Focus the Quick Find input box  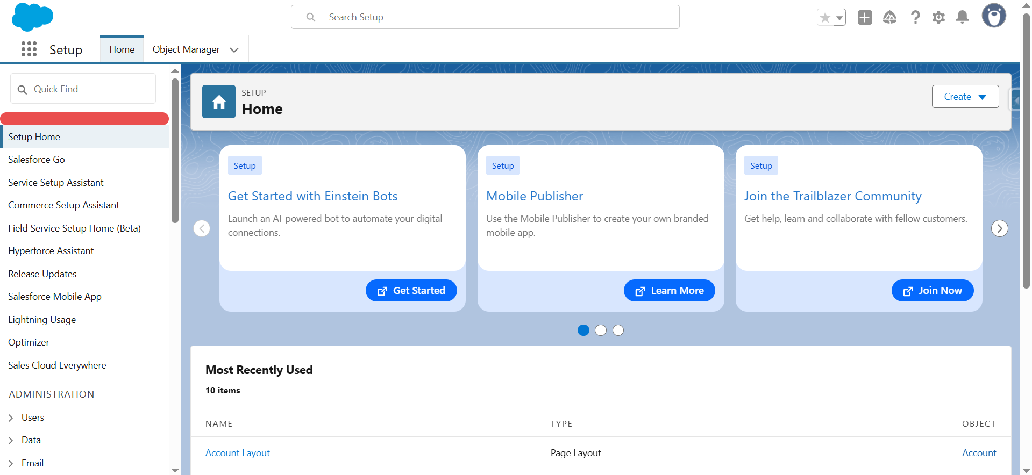point(83,89)
